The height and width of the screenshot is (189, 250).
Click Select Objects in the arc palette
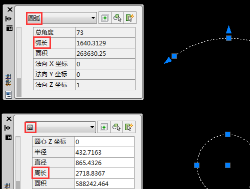(117, 18)
